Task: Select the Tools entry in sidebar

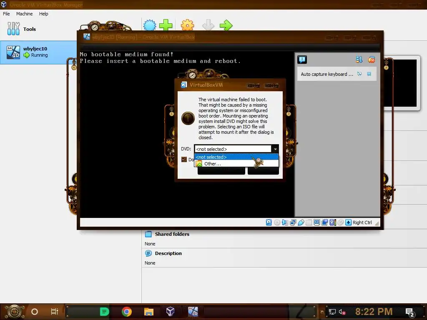Action: pos(22,29)
